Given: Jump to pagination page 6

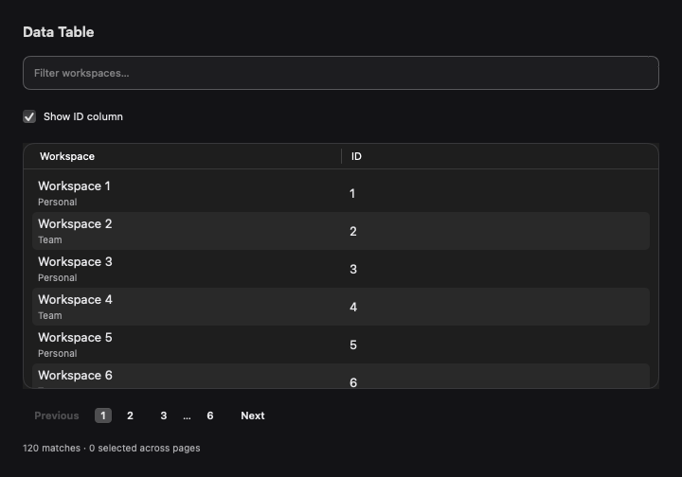Looking at the screenshot, I should (x=210, y=415).
